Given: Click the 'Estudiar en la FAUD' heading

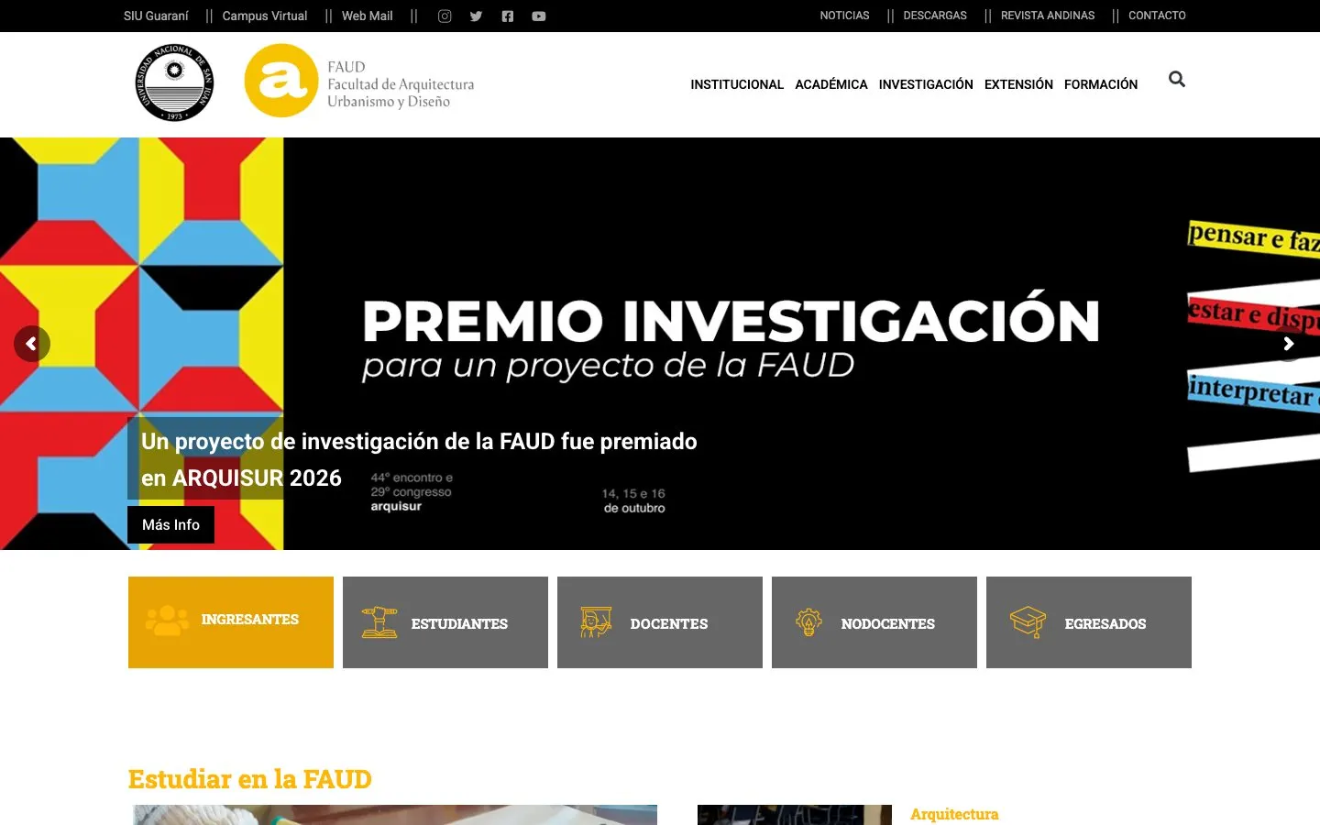Looking at the screenshot, I should tap(250, 779).
